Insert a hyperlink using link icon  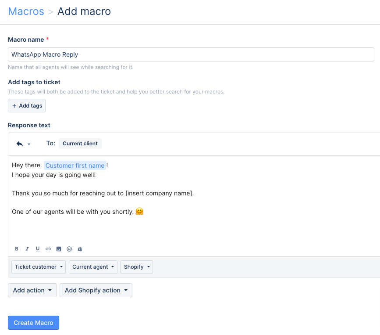(48, 249)
